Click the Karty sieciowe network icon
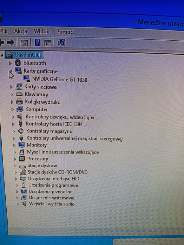This screenshot has width=184, height=245. pos(19,87)
